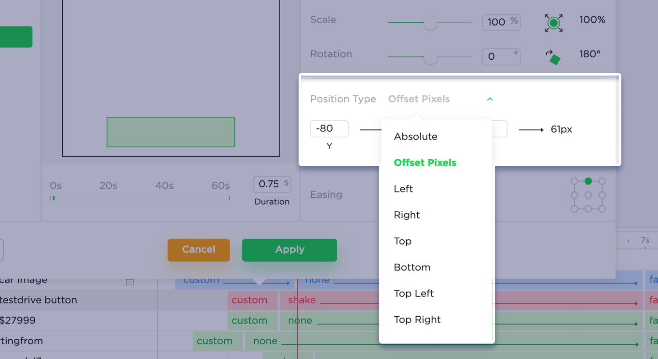658x359 pixels.
Task: Collapse the Position Type dropdown chevron
Action: click(x=490, y=99)
